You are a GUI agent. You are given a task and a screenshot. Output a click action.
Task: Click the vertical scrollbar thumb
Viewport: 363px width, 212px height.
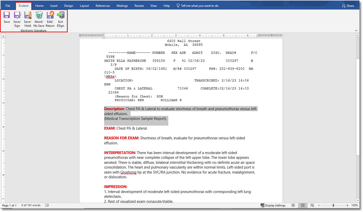coord(358,107)
